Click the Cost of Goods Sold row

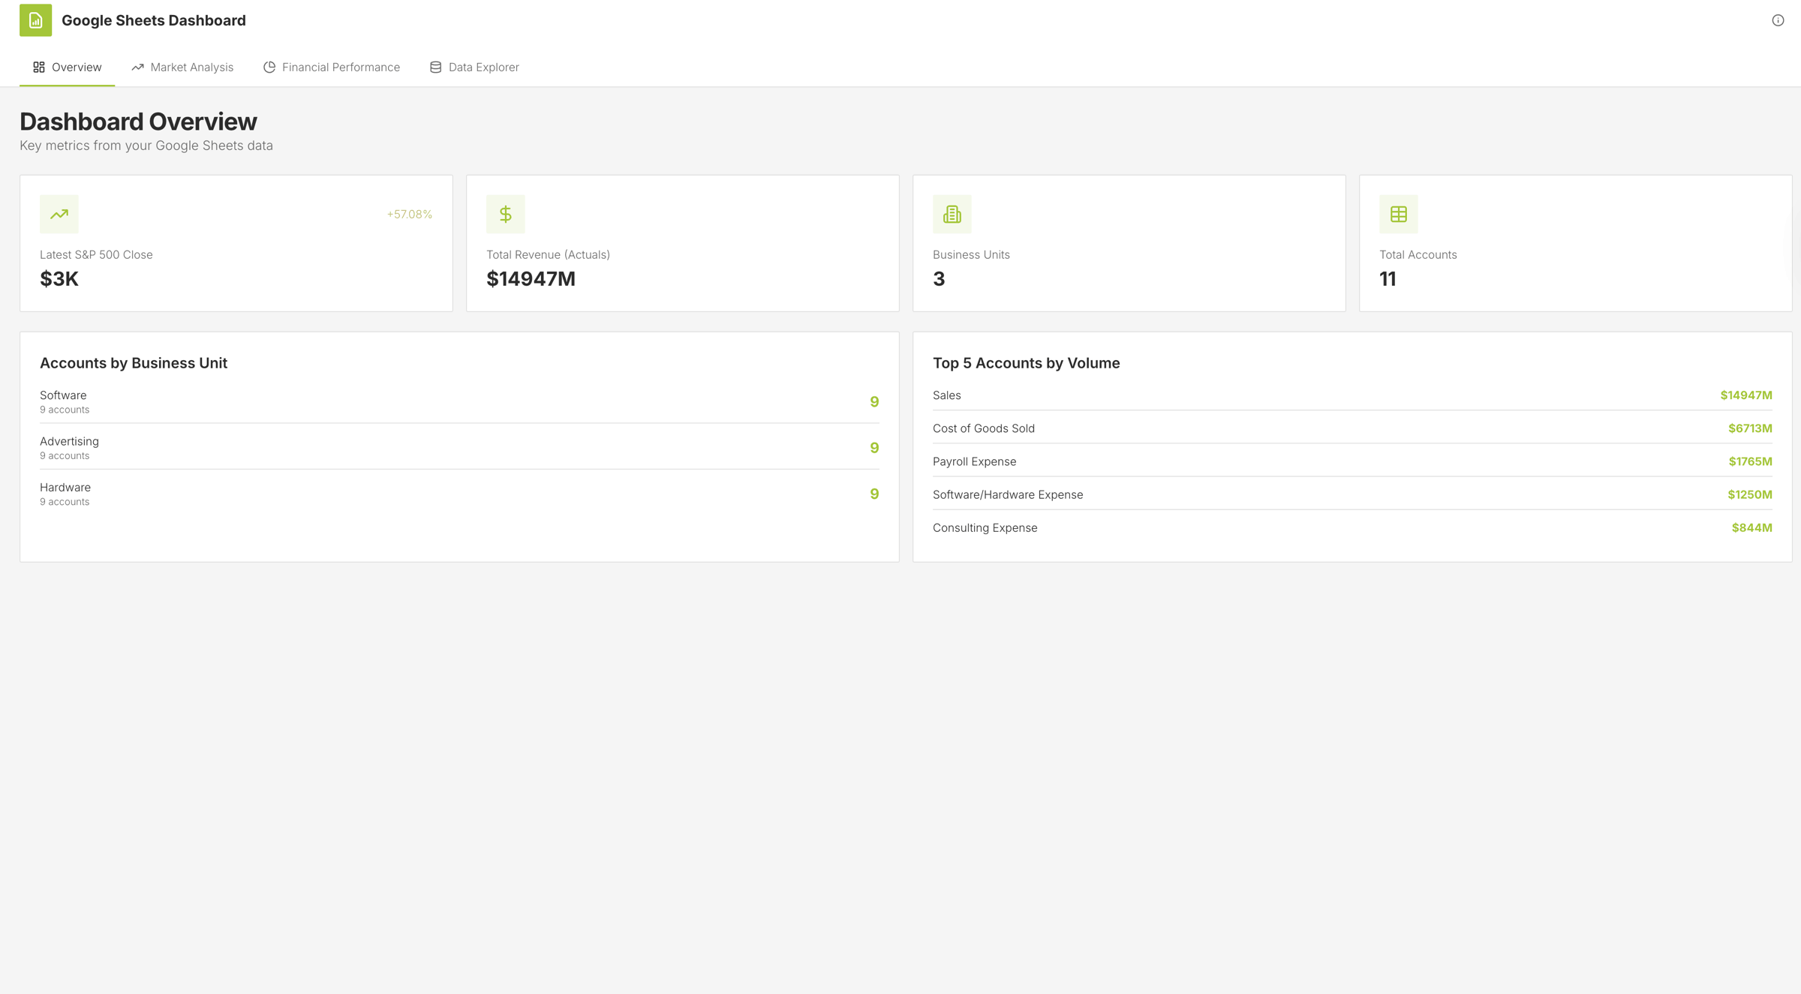(x=1352, y=428)
